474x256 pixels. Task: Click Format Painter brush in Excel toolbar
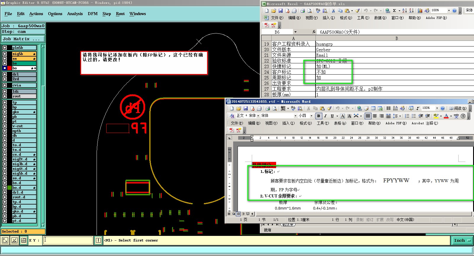click(358, 11)
